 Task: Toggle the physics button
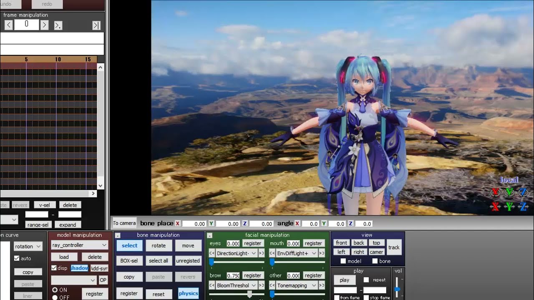pos(188,293)
